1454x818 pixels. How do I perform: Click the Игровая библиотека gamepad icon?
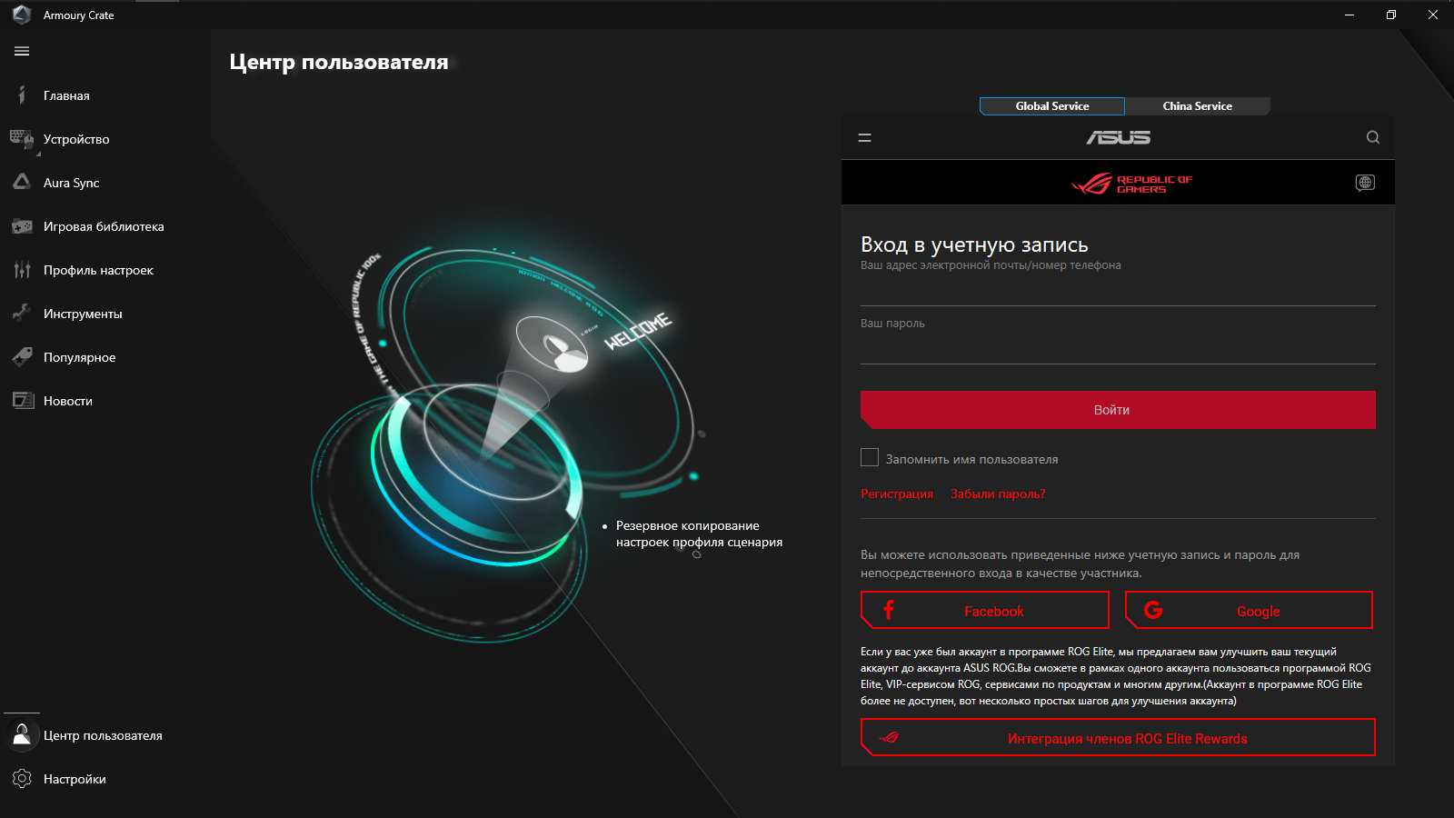point(22,226)
